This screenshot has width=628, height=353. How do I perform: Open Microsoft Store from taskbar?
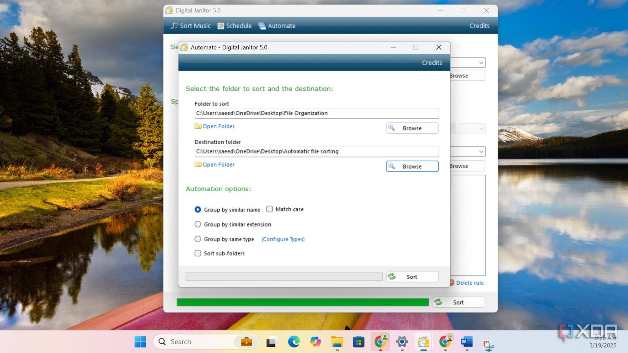click(358, 342)
